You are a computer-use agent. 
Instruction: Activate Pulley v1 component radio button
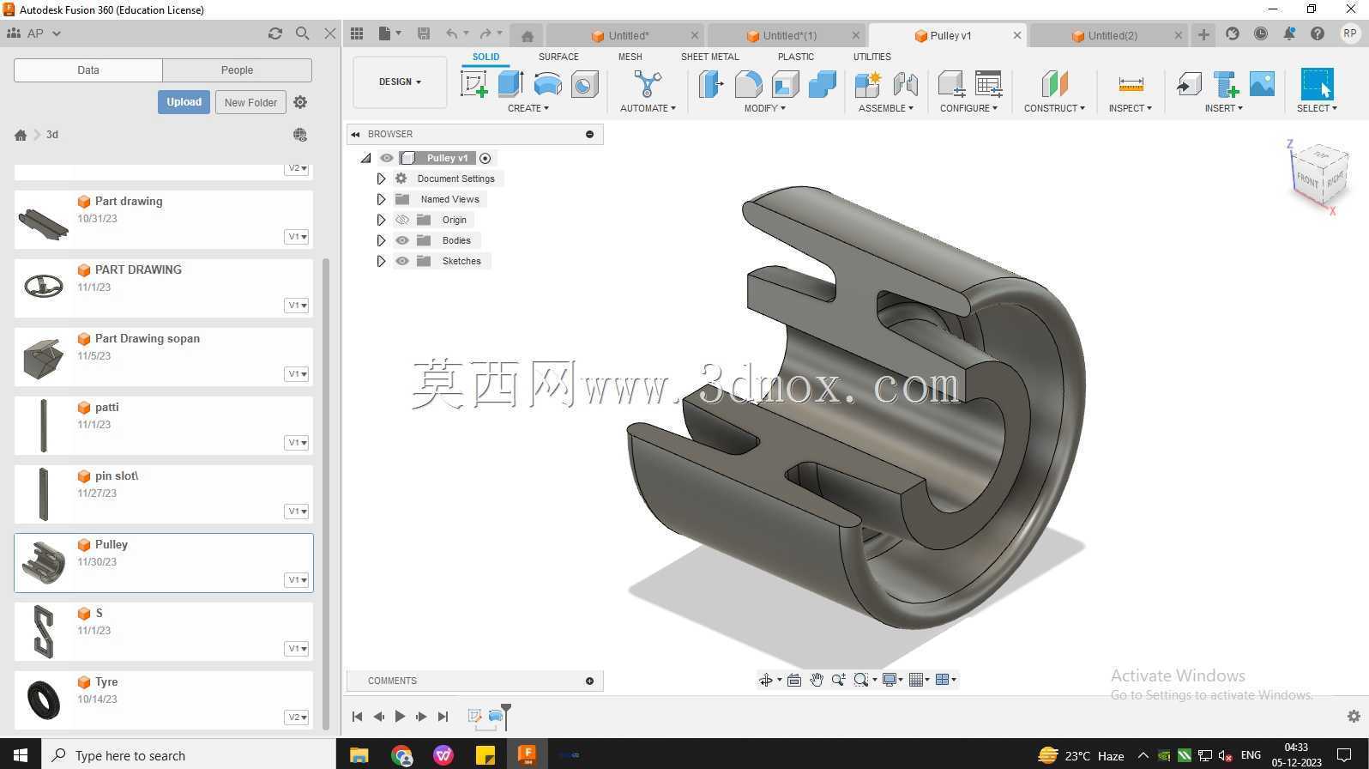point(485,158)
